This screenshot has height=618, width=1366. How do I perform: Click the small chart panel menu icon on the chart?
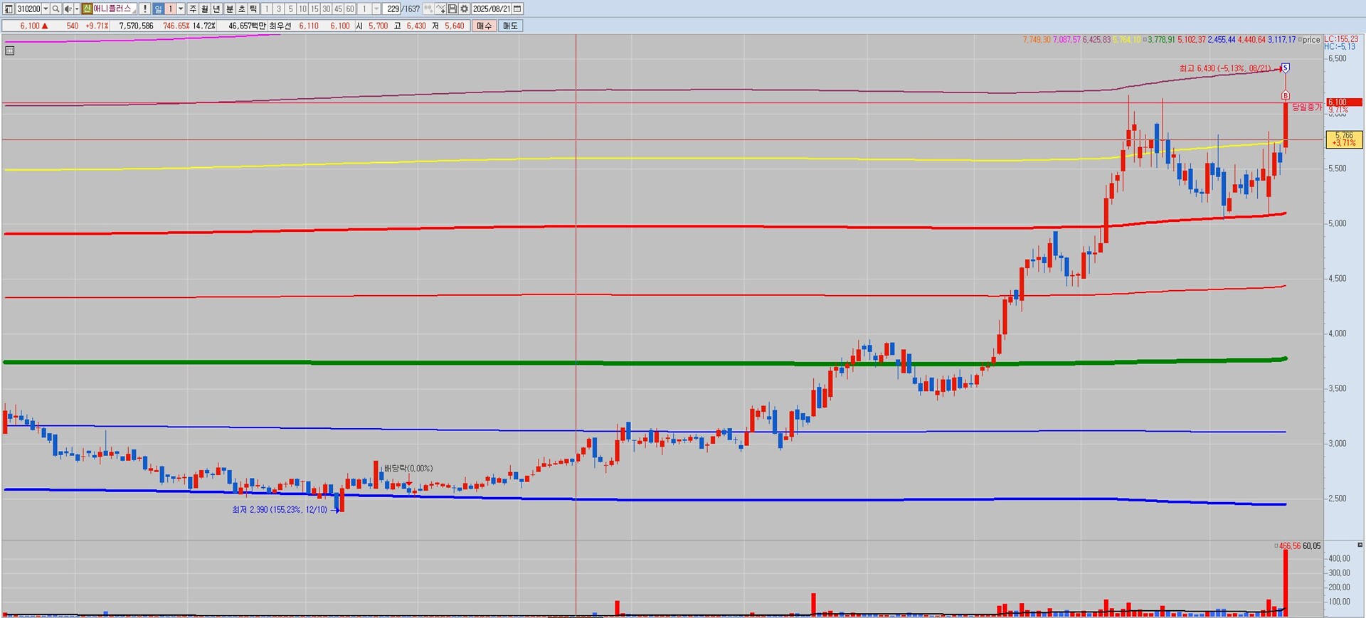point(10,50)
